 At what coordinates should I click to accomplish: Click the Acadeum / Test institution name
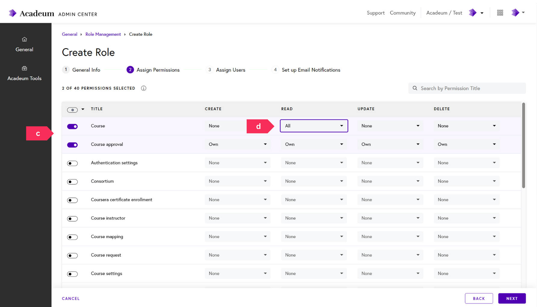(x=444, y=13)
